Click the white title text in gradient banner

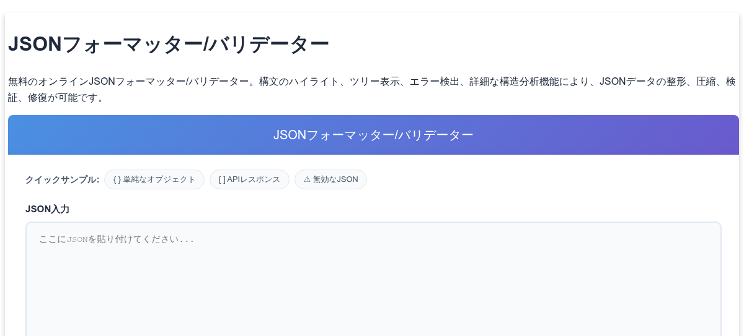(x=373, y=135)
